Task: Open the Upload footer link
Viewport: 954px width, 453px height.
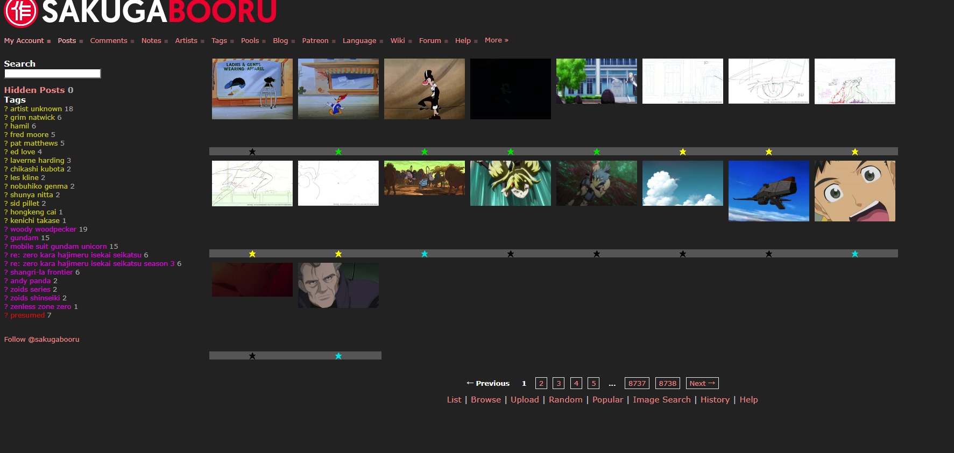Action: (x=525, y=400)
